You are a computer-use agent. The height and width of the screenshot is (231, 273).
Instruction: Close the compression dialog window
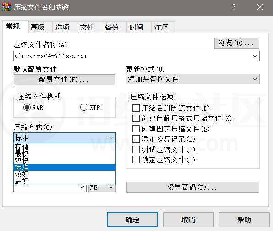260,7
